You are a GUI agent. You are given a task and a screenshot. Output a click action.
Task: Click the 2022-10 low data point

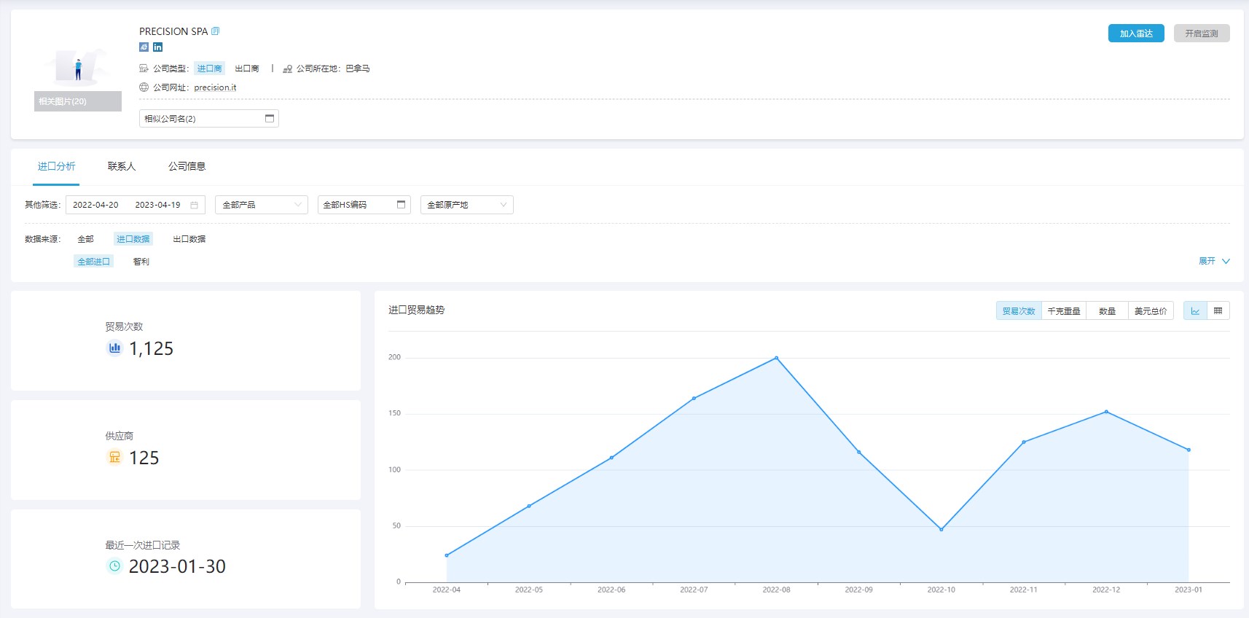click(x=941, y=529)
